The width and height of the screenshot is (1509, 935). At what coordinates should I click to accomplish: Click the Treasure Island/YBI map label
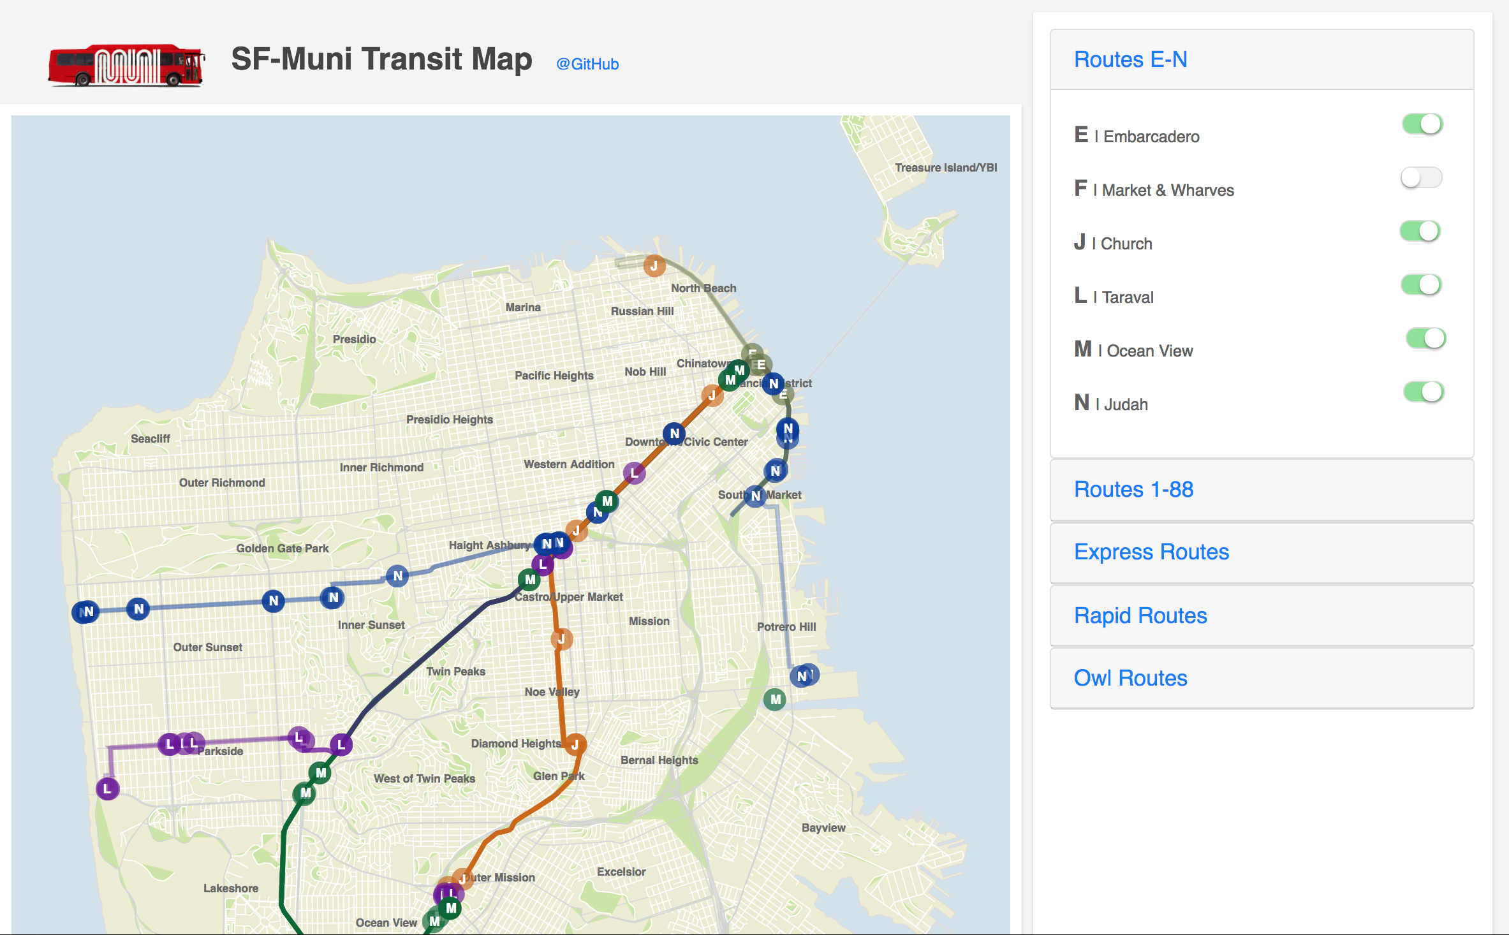pyautogui.click(x=945, y=168)
